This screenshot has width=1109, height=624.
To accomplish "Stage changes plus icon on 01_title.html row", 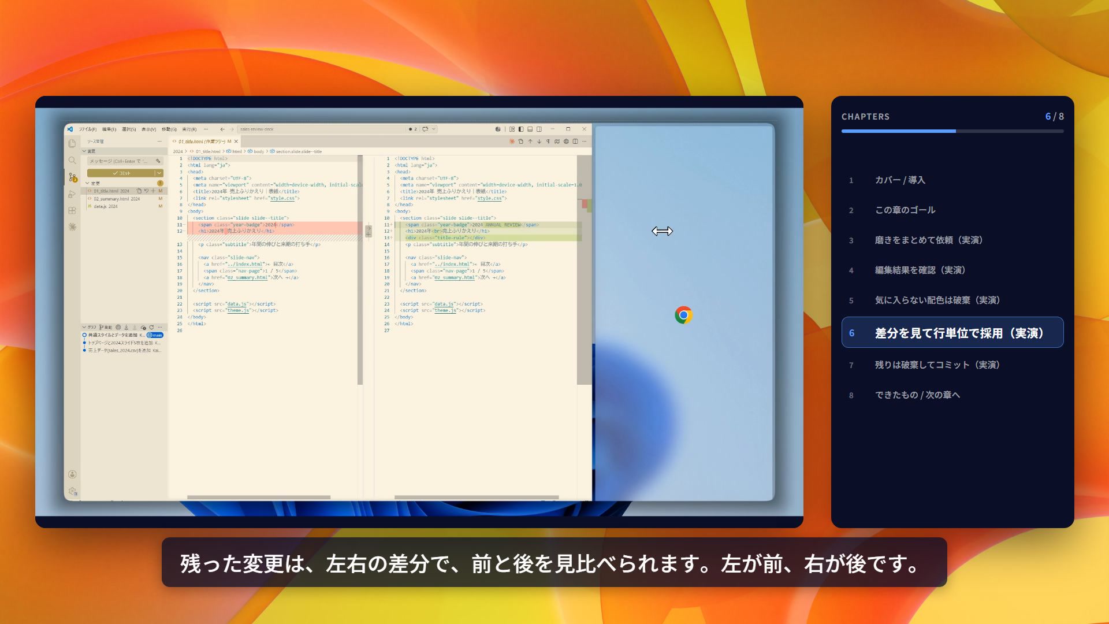I will (153, 191).
